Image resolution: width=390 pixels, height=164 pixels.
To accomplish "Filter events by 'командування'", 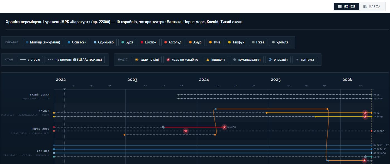I will click(247, 60).
